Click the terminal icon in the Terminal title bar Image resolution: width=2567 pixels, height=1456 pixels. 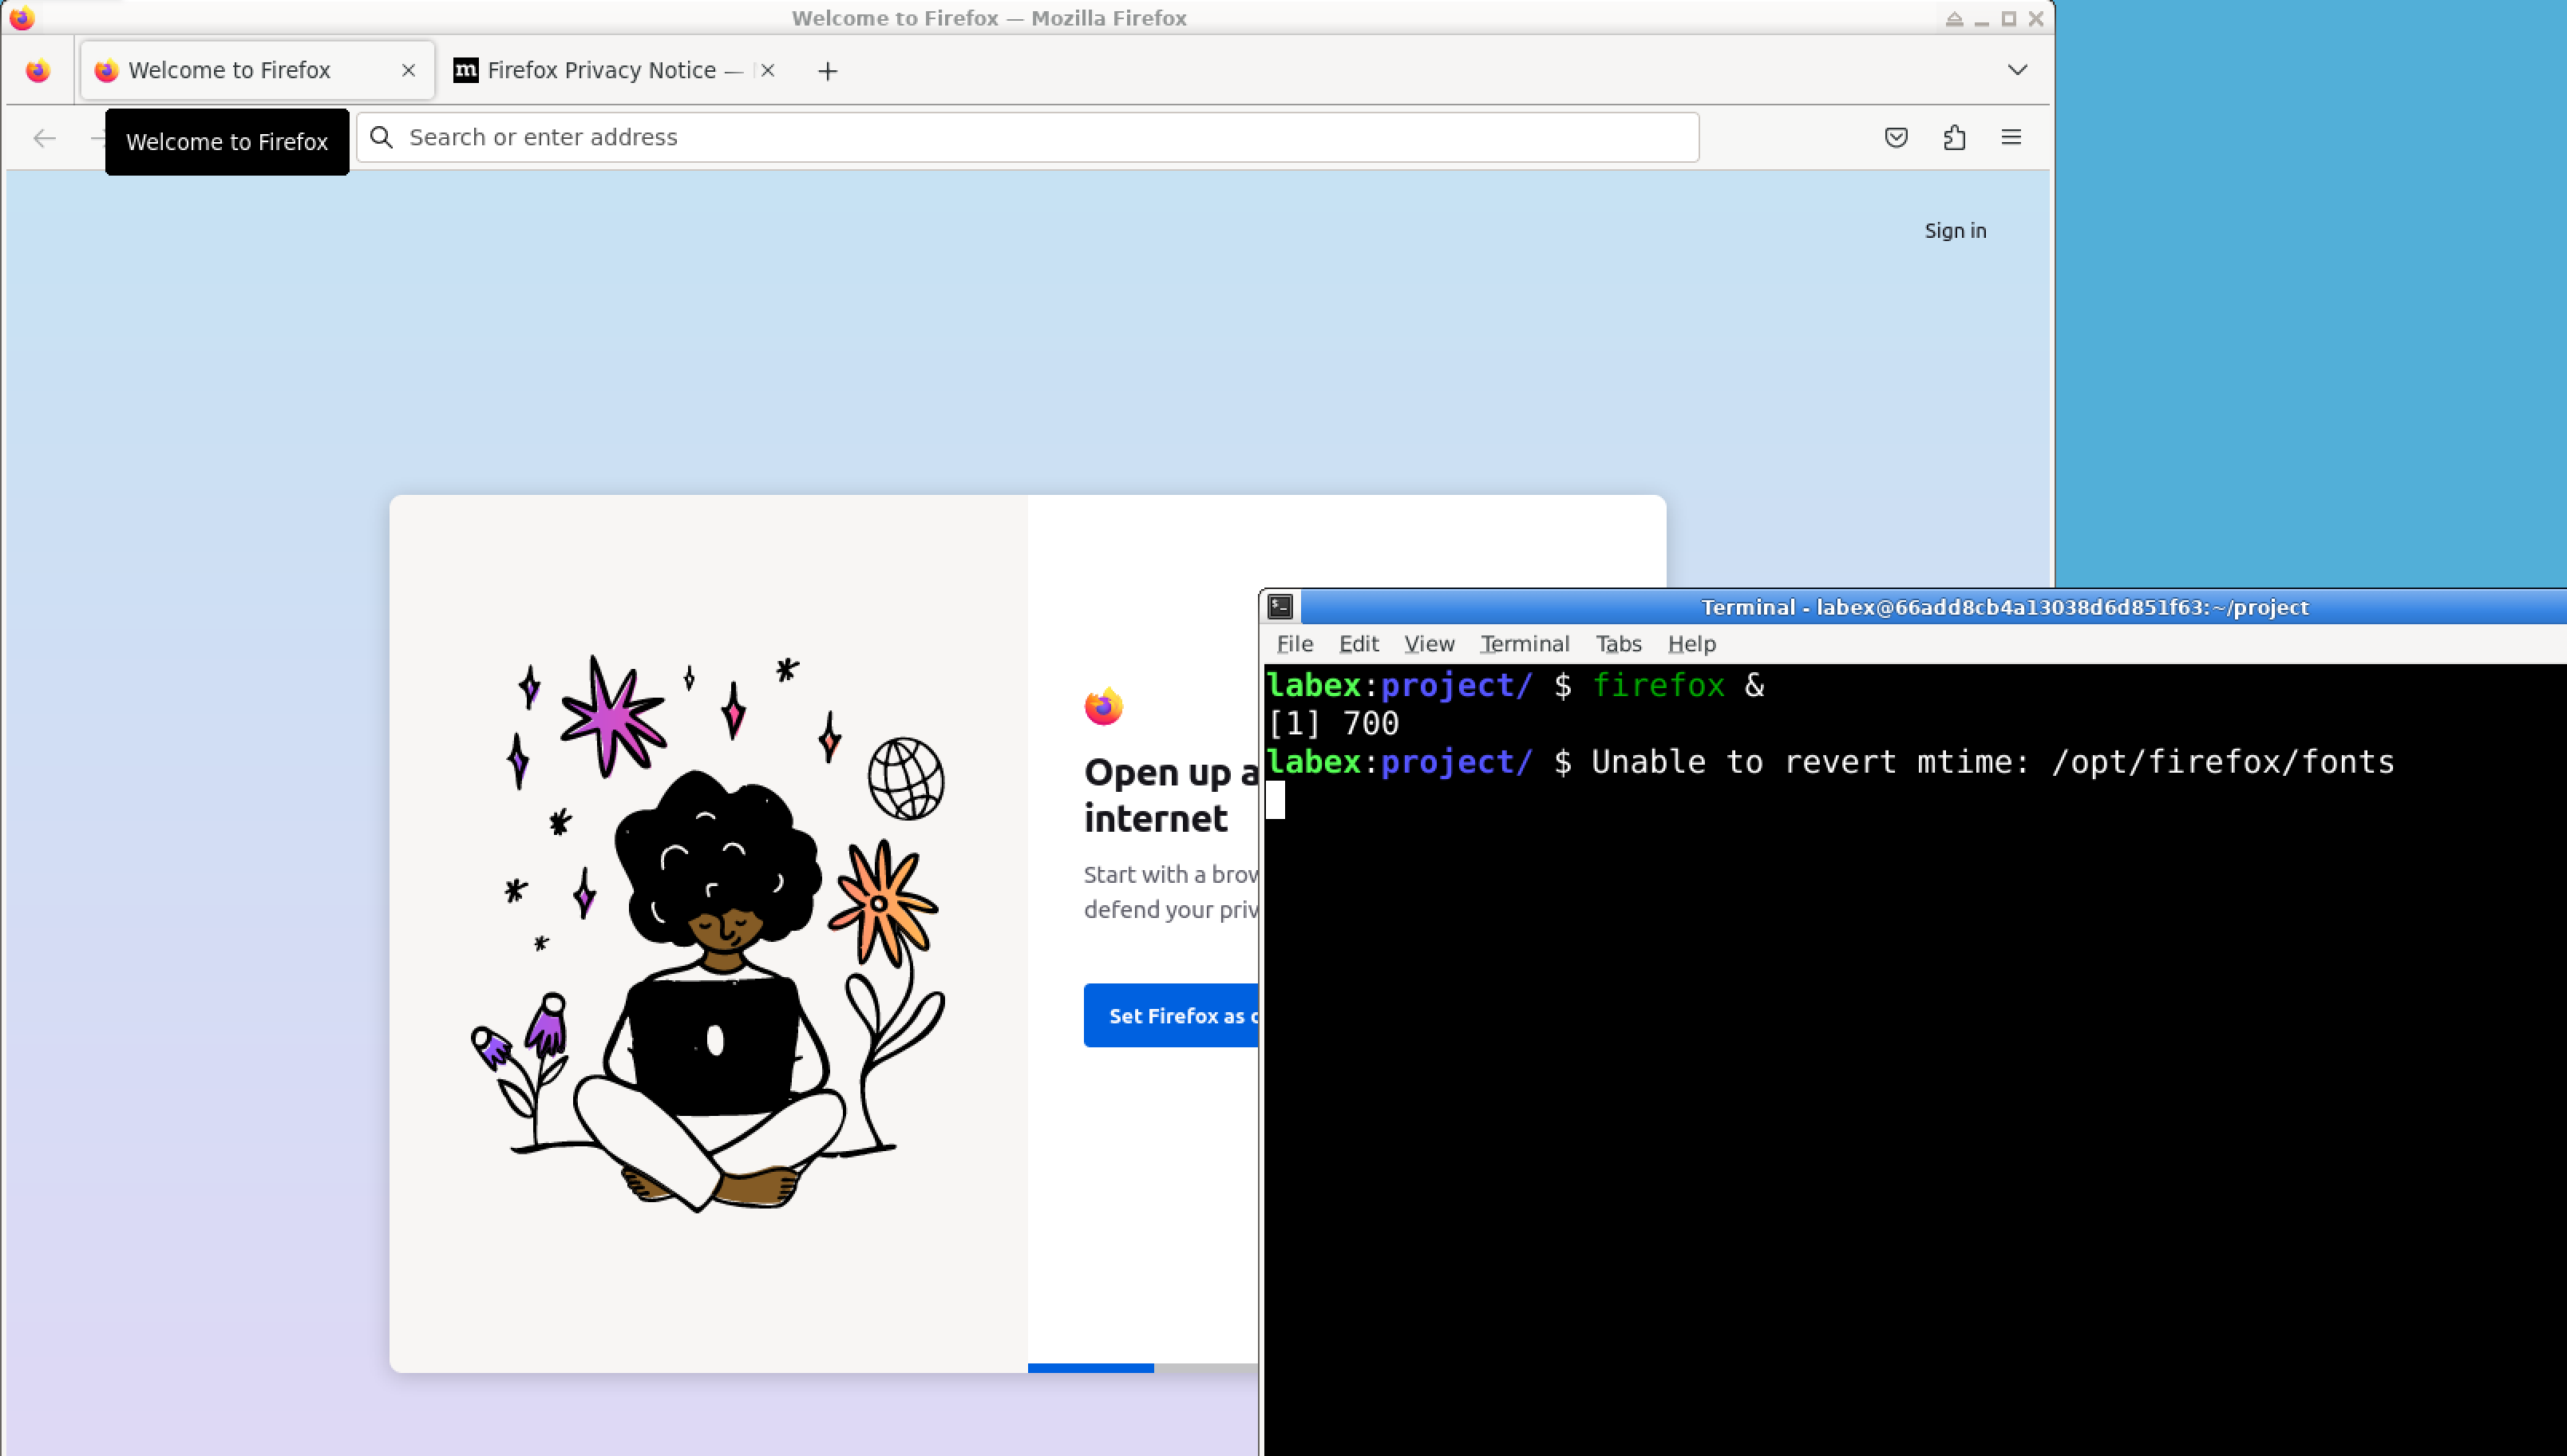[1280, 606]
